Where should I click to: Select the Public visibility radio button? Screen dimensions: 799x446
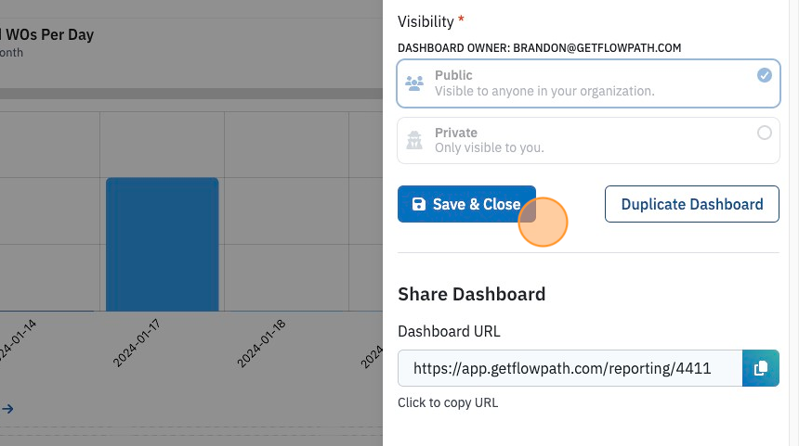764,75
